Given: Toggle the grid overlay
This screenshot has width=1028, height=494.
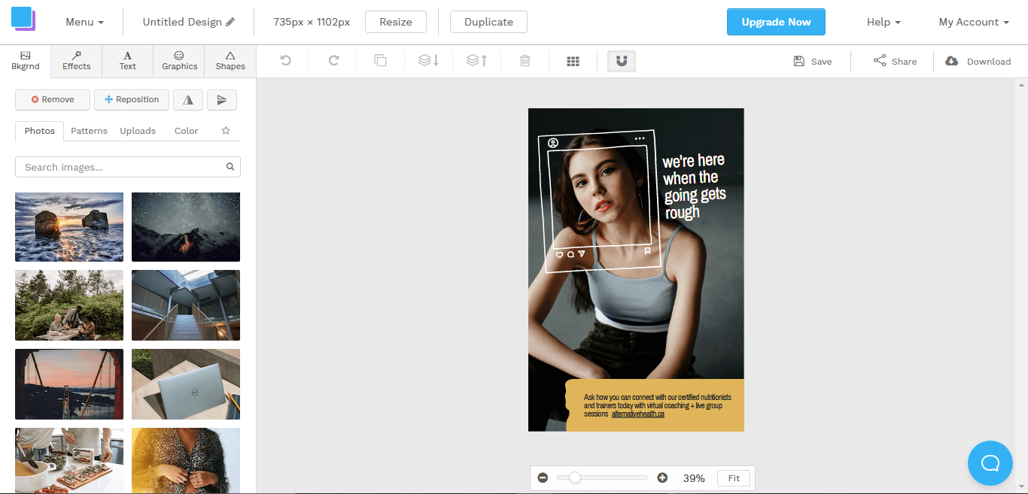Looking at the screenshot, I should coord(573,60).
